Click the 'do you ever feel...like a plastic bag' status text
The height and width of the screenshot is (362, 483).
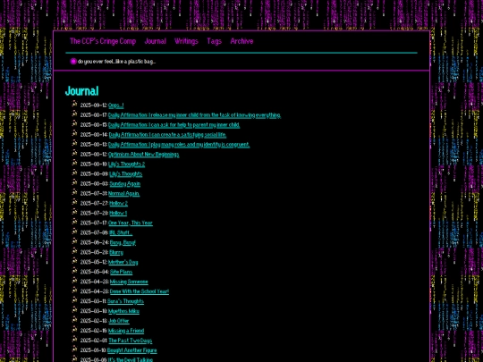(117, 62)
